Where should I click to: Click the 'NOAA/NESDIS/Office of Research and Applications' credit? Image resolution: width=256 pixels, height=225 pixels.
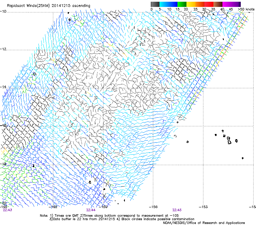[204, 223]
